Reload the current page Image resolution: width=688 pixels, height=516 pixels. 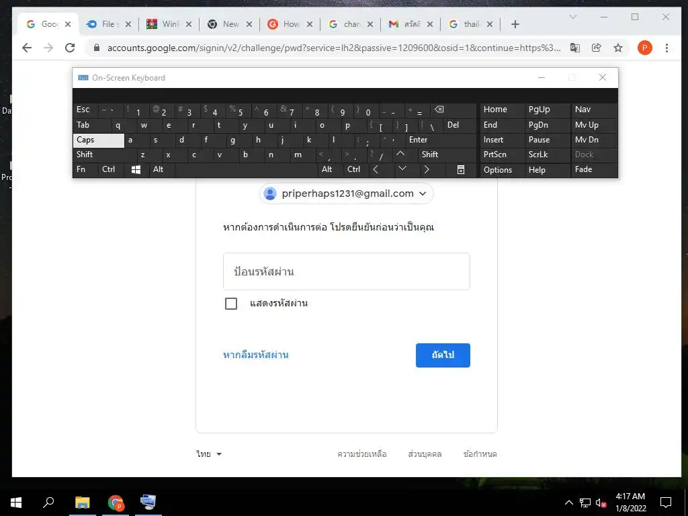(70, 48)
